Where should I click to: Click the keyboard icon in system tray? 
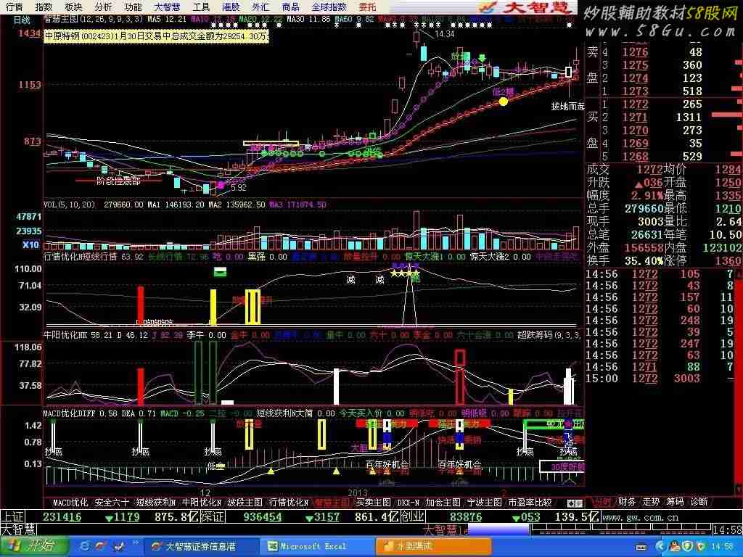641,548
